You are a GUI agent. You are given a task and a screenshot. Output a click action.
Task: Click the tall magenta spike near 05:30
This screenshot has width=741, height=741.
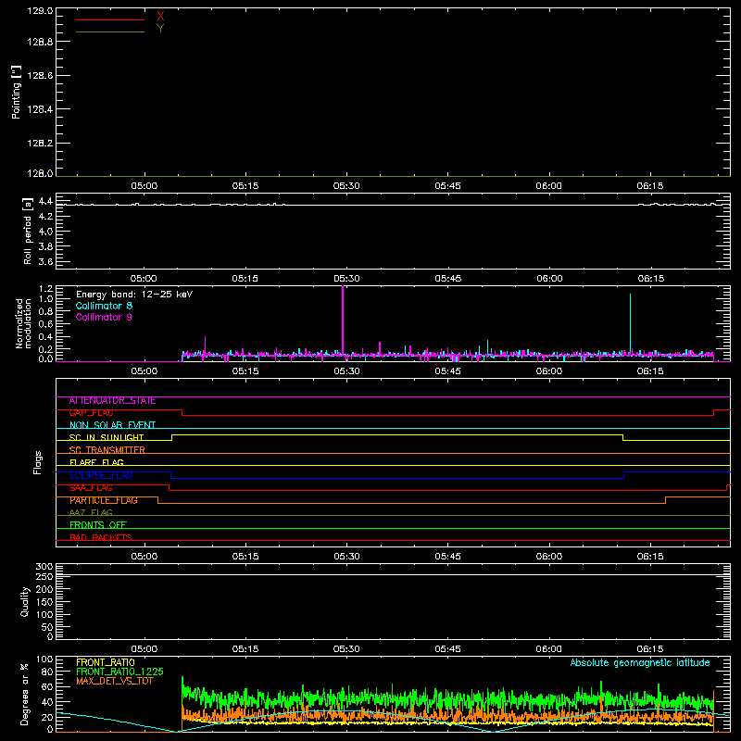click(x=343, y=321)
